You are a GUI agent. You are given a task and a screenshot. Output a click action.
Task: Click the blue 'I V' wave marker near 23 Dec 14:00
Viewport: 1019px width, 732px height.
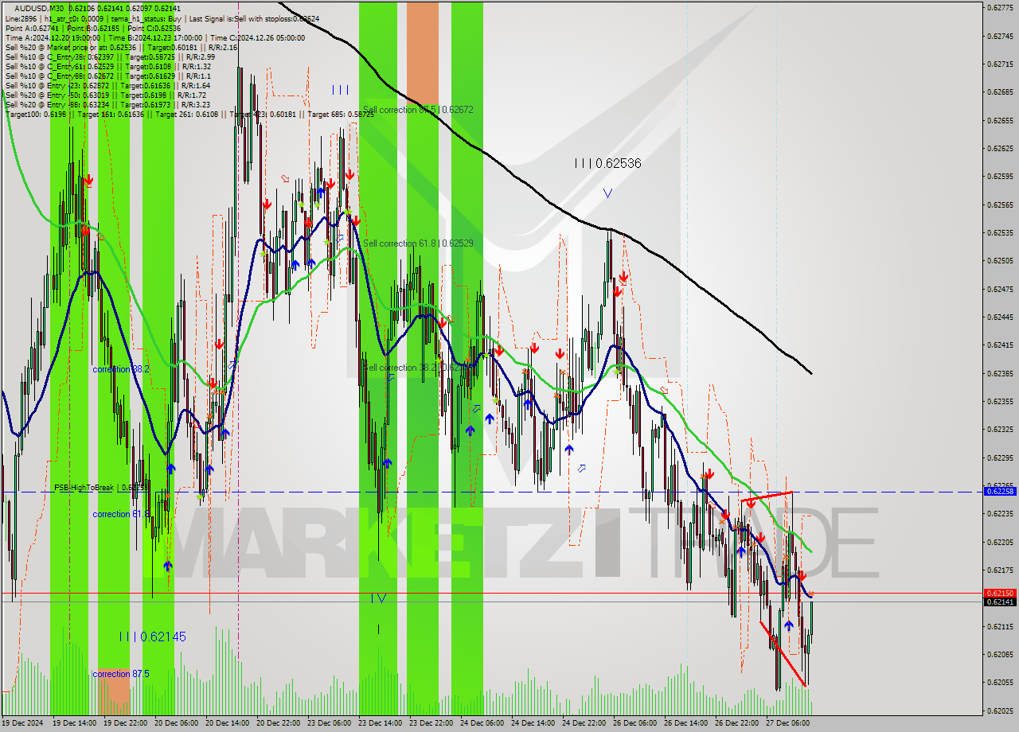[x=380, y=598]
